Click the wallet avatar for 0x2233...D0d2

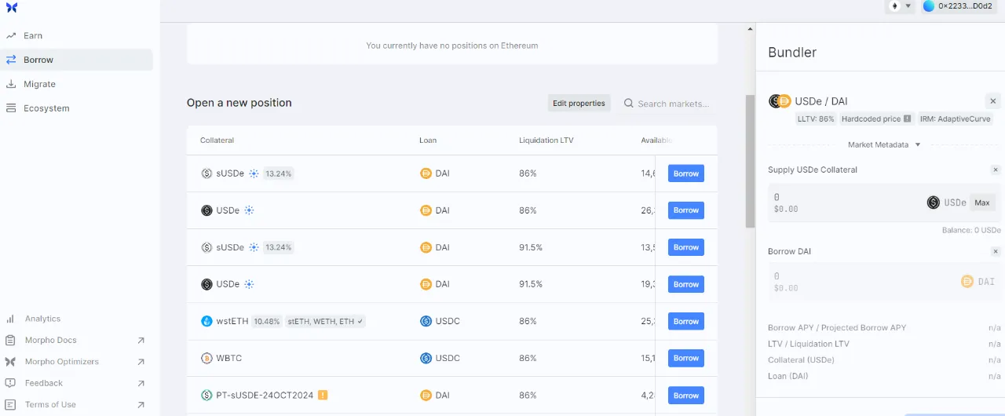929,6
